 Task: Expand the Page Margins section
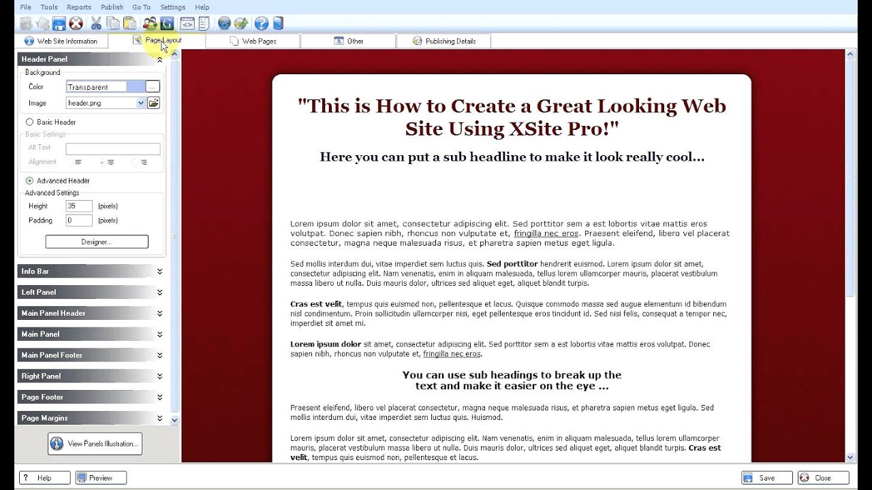(x=159, y=418)
